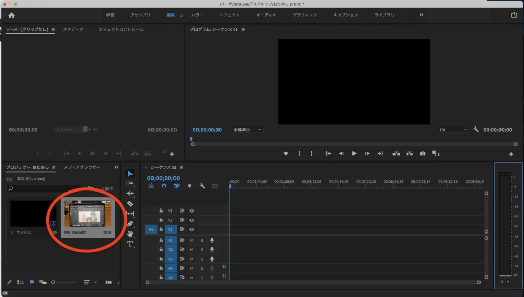Viewport: 524px width, 297px height.
Task: Open timeline display settings wrench
Action: 202,186
